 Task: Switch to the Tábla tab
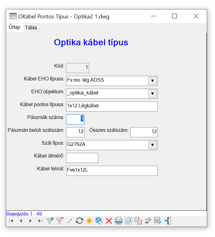[x=31, y=28]
